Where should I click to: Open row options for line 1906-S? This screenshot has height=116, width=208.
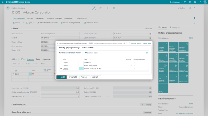(81, 69)
